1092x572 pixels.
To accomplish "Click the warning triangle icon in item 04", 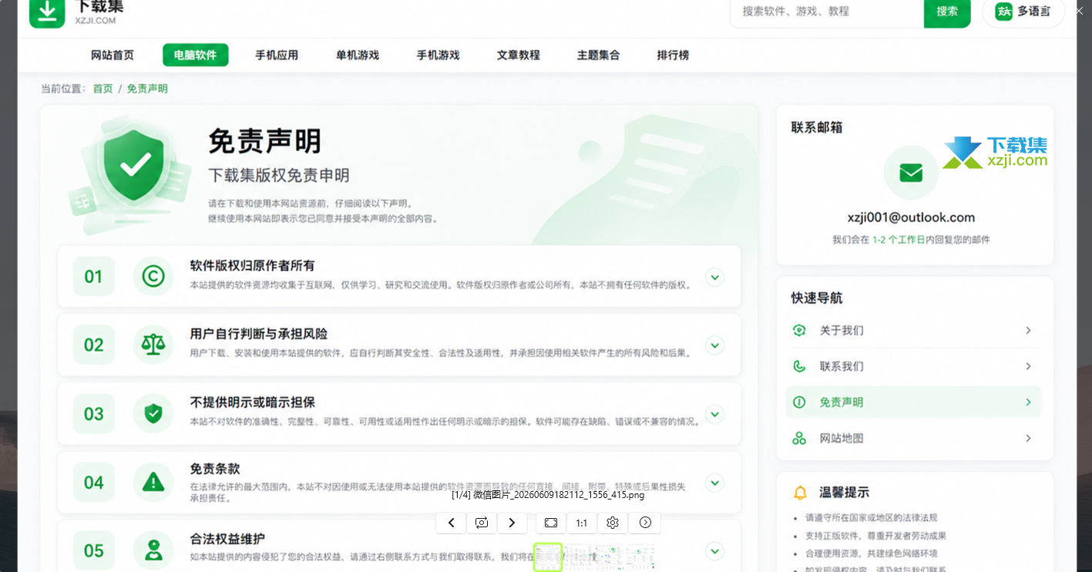I will (x=153, y=483).
